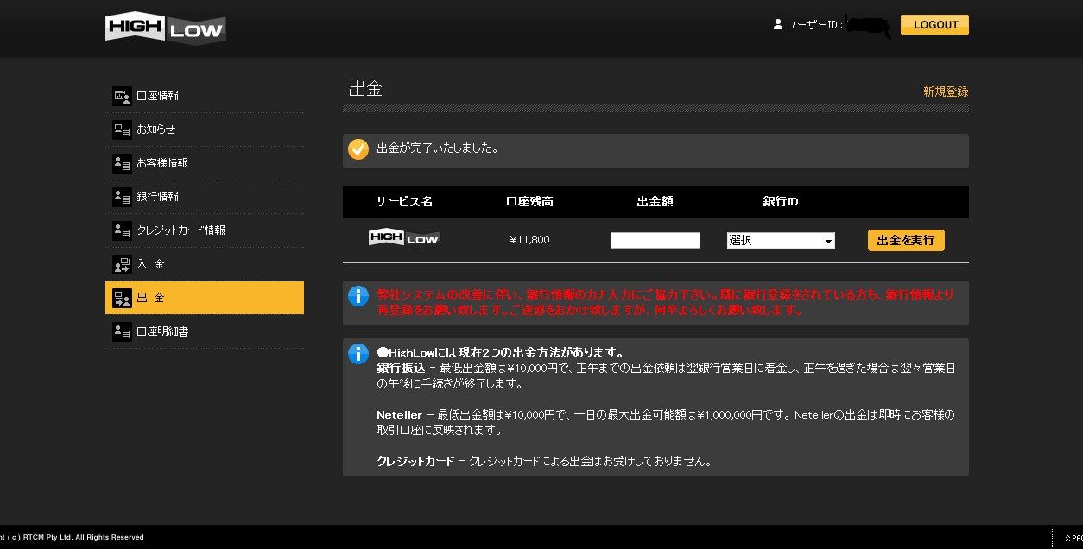This screenshot has height=549, width=1083.
Task: Click the HighLow logo in header
Action: [x=165, y=28]
